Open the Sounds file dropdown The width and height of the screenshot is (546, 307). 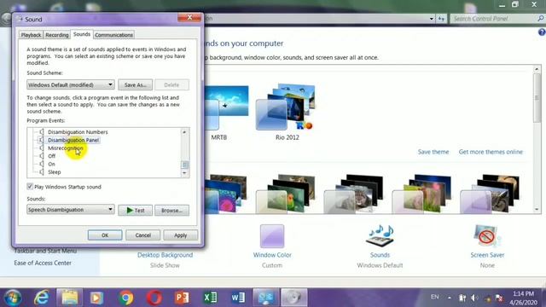point(71,210)
